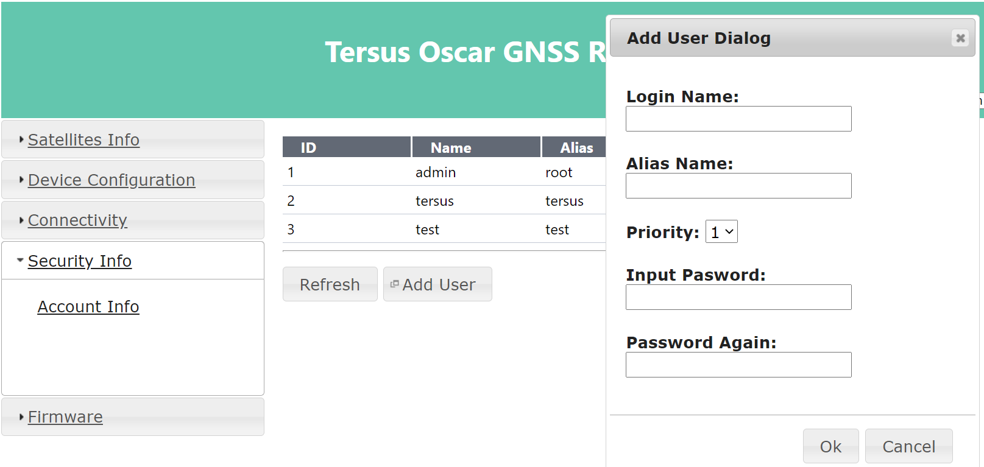Open the Account Info link

click(88, 307)
